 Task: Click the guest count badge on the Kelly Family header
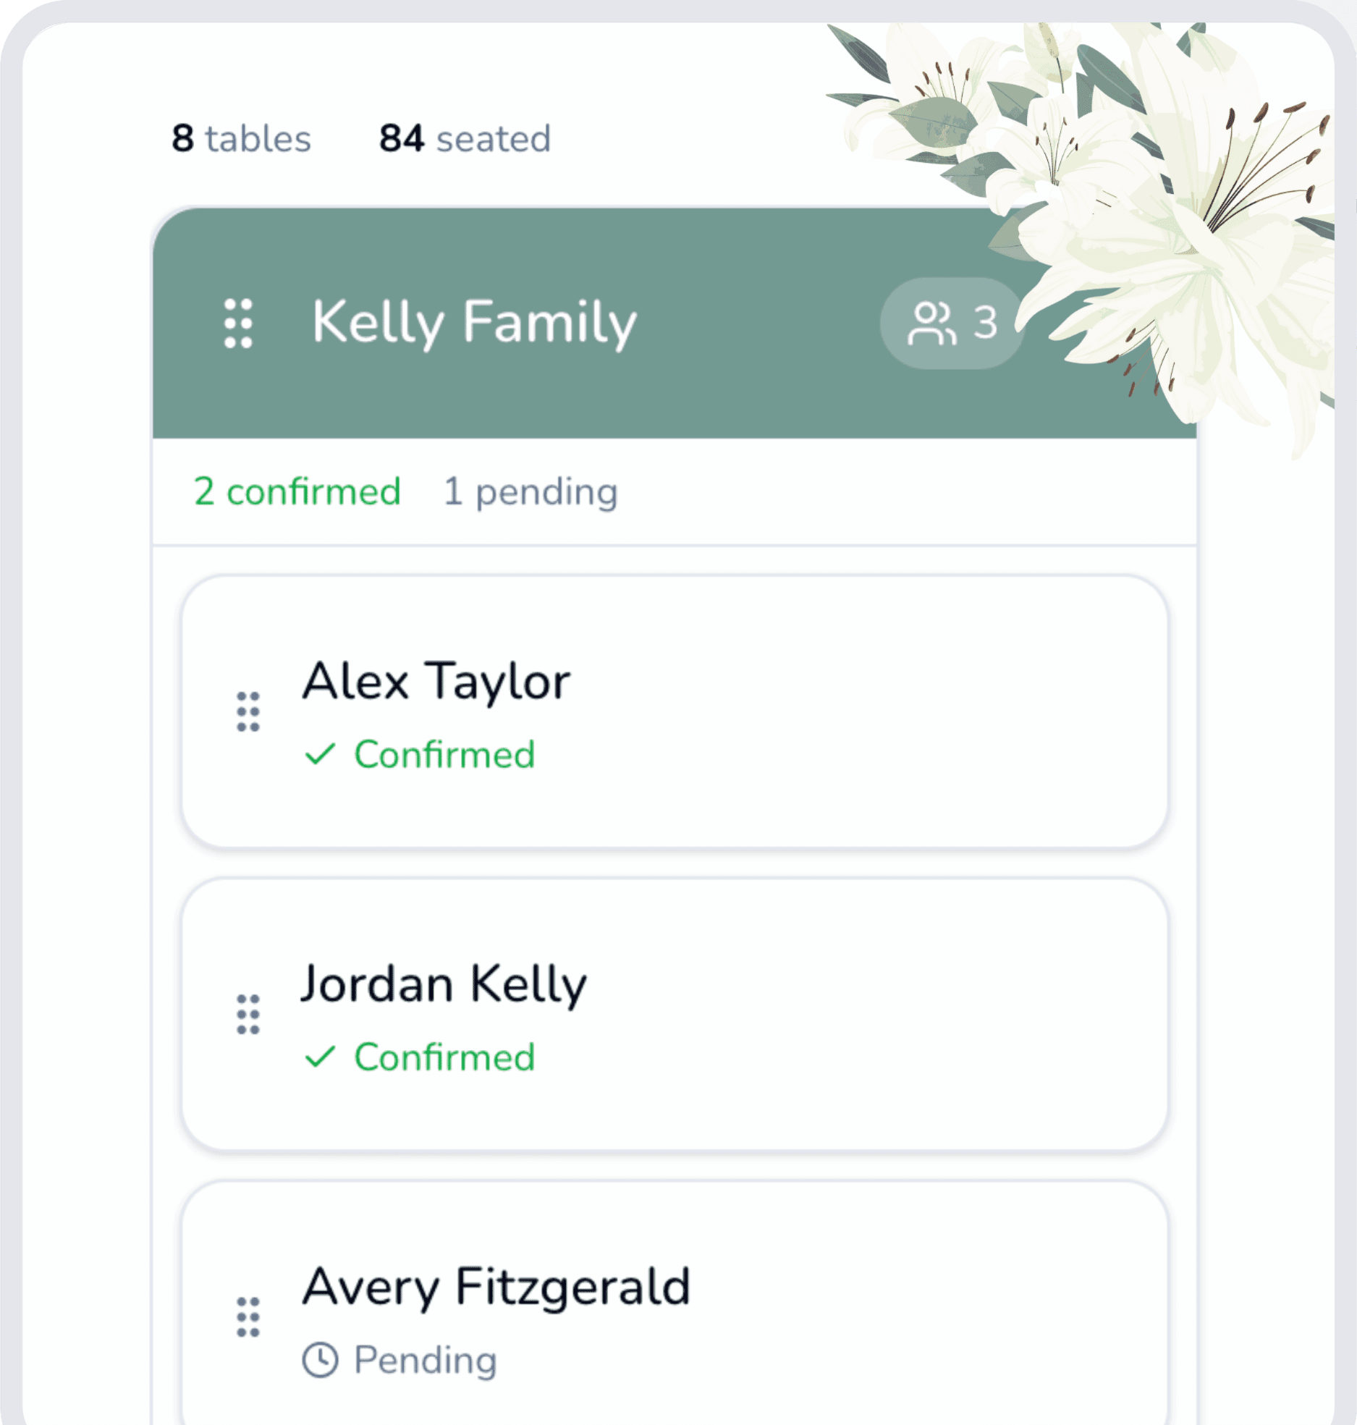(x=952, y=323)
